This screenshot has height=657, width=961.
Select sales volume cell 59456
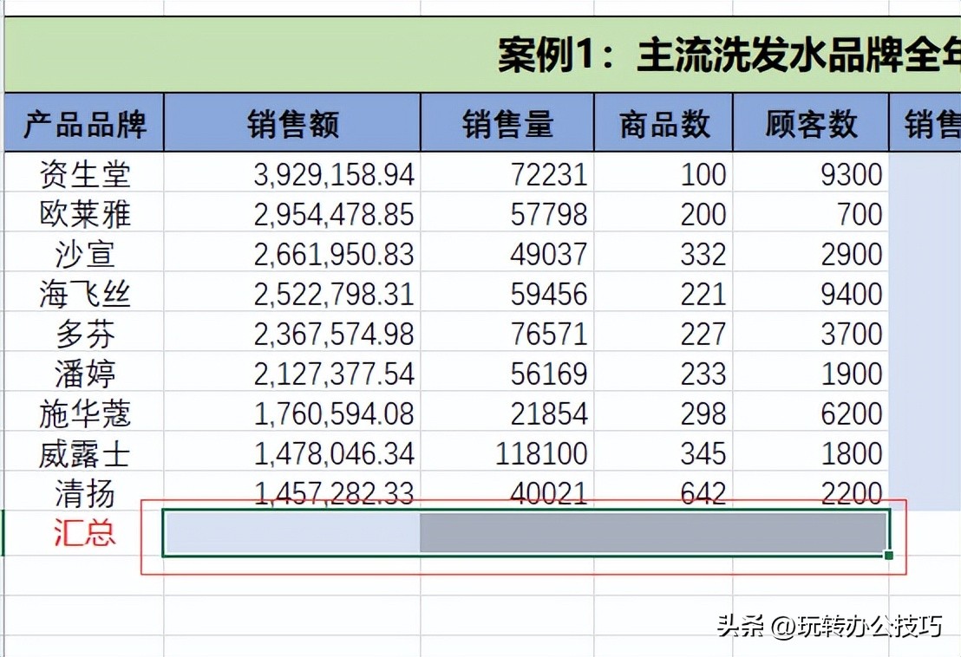click(x=507, y=292)
